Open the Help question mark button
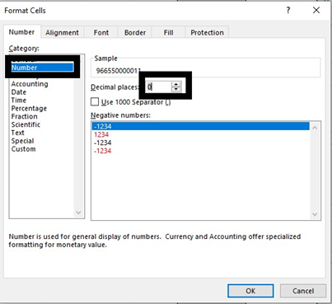 [288, 11]
